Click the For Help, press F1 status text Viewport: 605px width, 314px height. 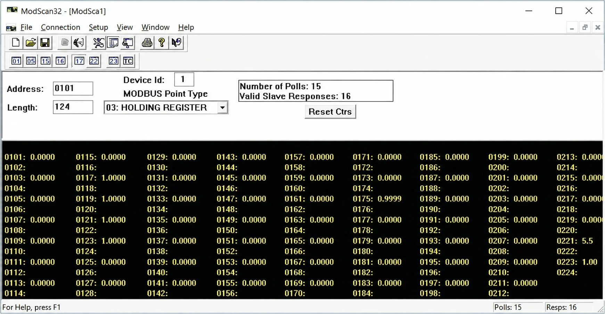tap(31, 307)
